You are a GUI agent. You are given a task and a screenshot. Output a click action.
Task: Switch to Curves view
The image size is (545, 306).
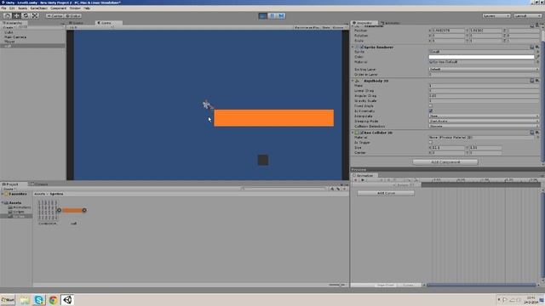pos(408,286)
